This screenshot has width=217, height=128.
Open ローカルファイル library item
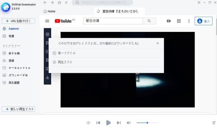pos(16,68)
